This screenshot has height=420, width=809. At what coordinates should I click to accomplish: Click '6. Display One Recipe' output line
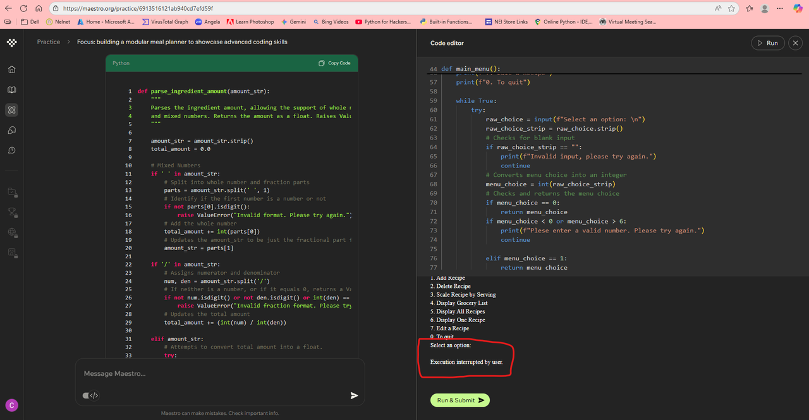click(x=458, y=320)
